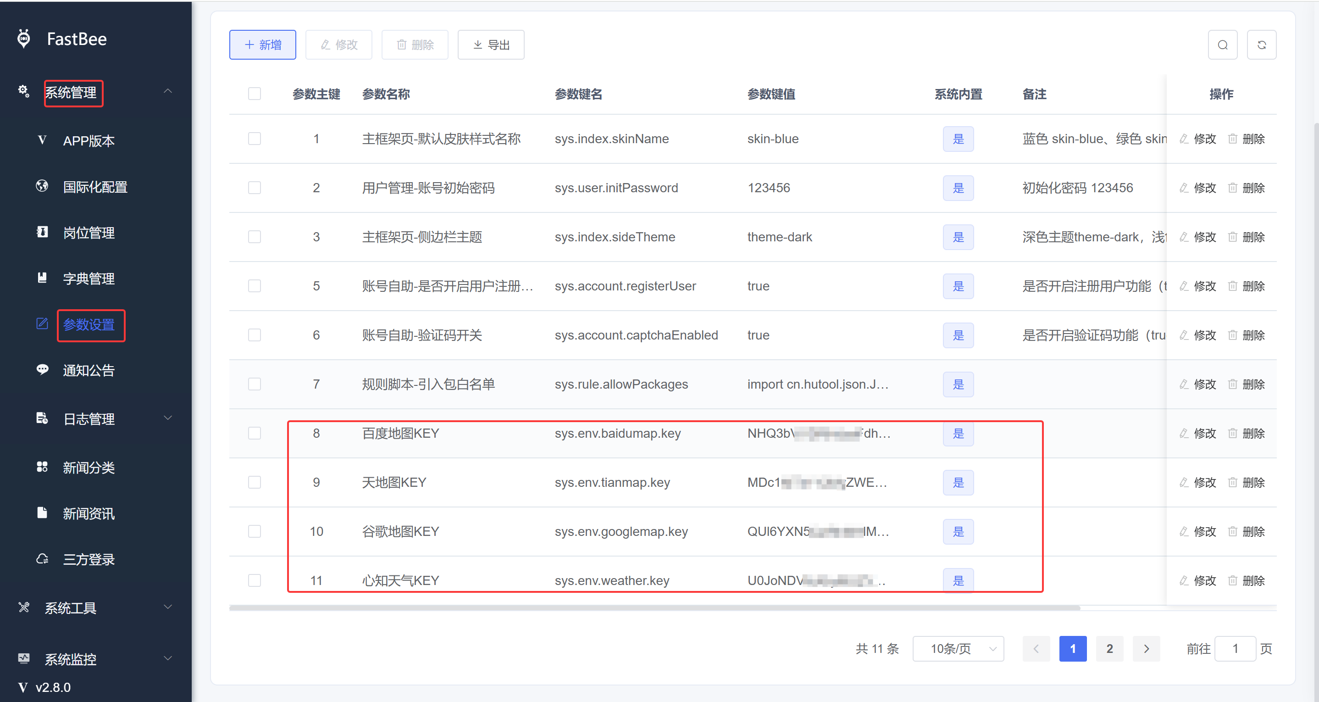Click the cloud icon next to 三方登录
The width and height of the screenshot is (1319, 702).
coord(42,558)
